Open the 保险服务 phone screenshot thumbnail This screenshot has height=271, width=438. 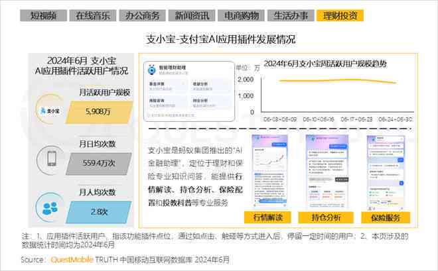386,172
